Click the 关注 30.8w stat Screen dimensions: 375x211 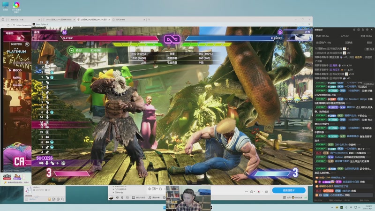(x=366, y=36)
